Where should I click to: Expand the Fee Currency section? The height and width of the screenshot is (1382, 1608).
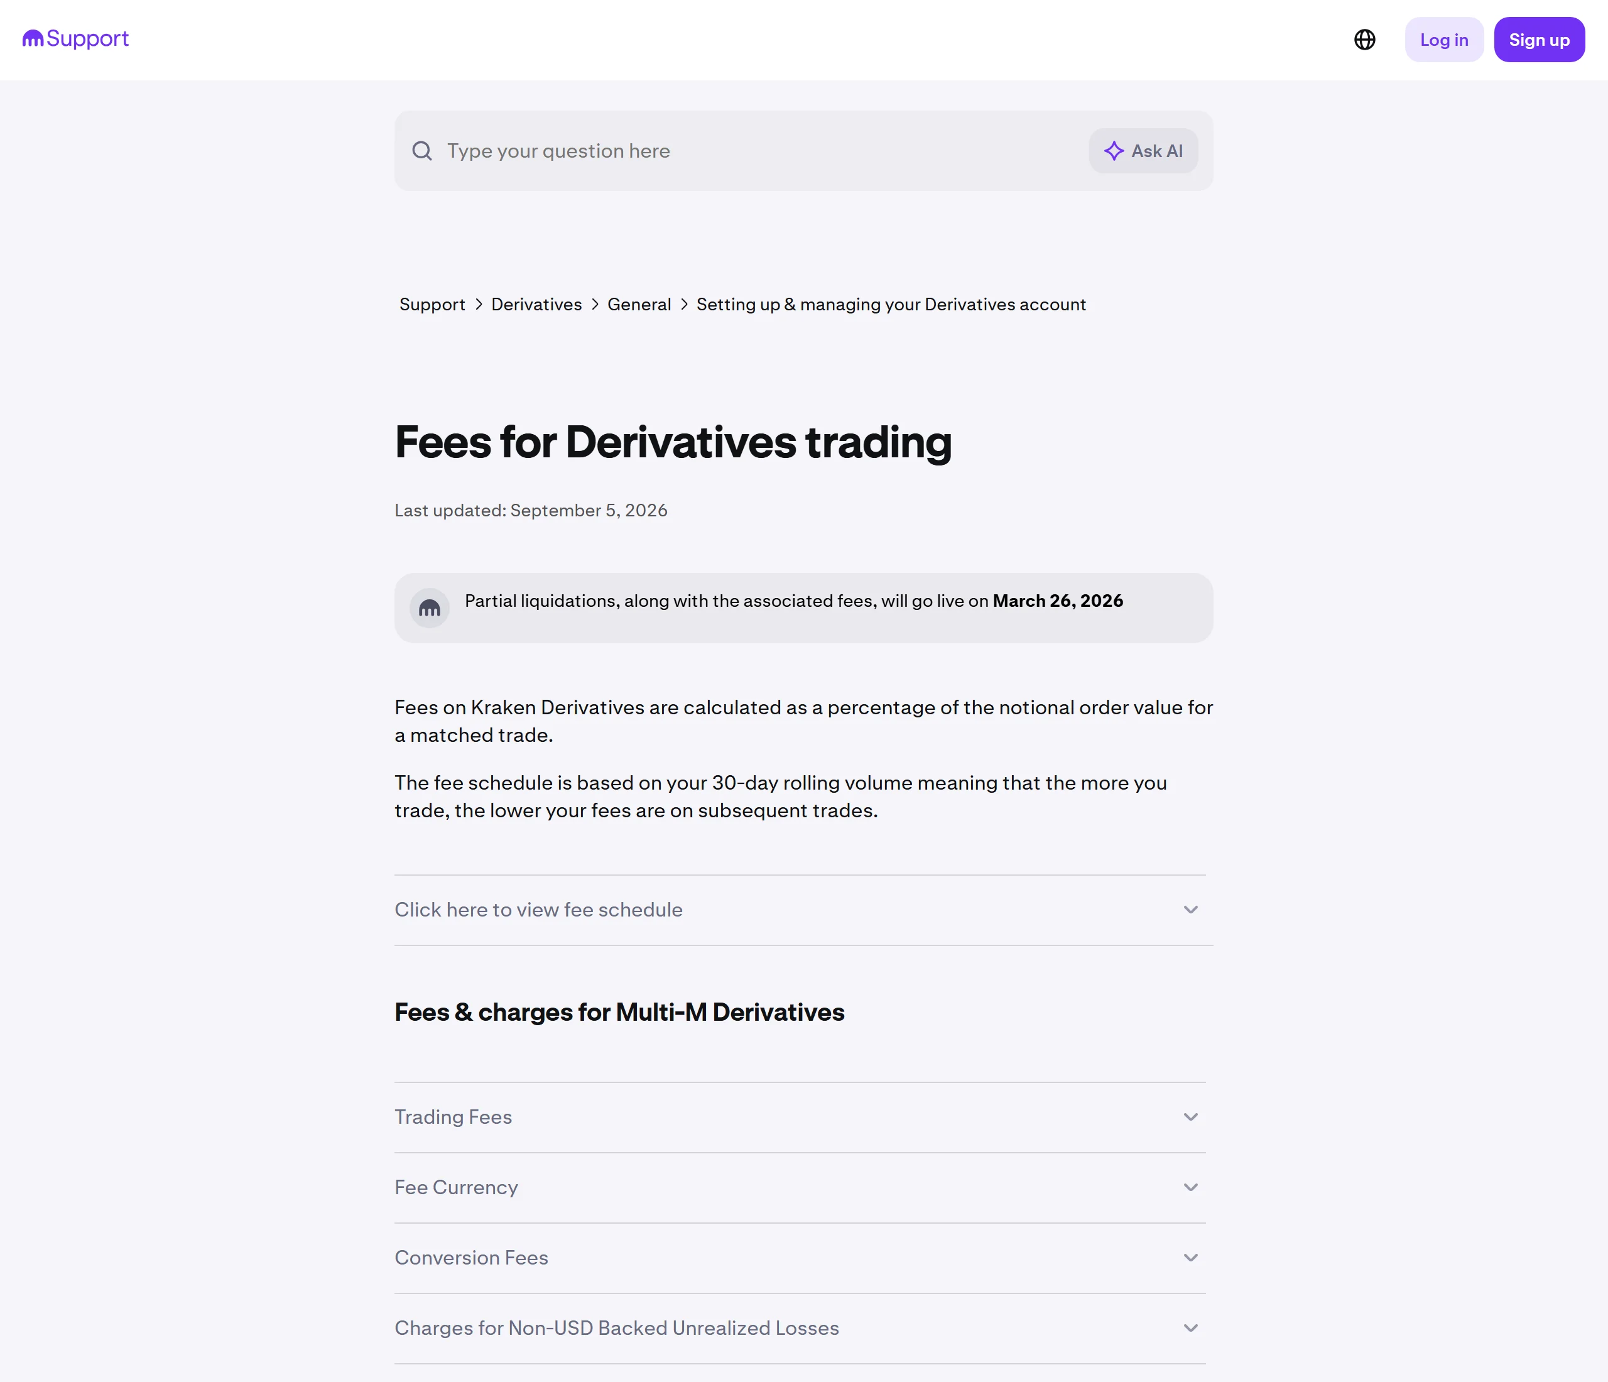point(800,1187)
